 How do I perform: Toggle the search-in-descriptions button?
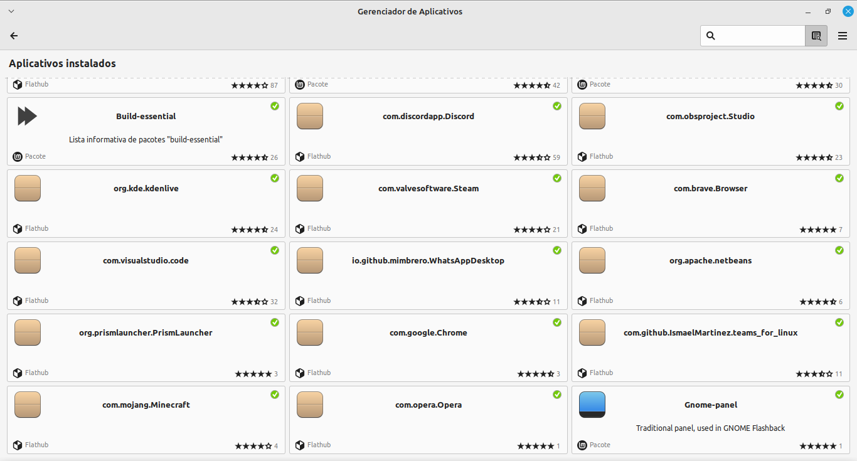[816, 36]
